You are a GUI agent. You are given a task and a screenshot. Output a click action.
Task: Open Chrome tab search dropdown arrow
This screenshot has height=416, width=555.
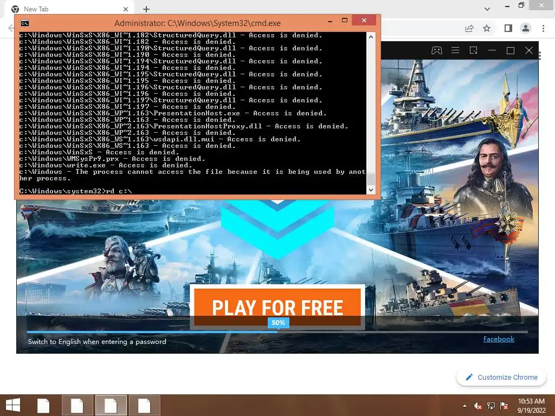[487, 9]
